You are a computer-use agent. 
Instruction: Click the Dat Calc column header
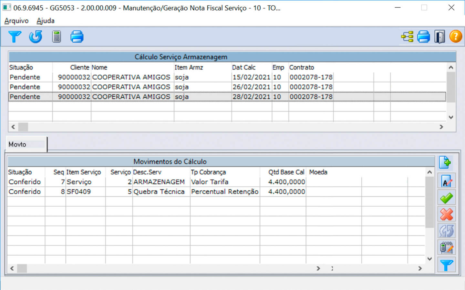244,67
